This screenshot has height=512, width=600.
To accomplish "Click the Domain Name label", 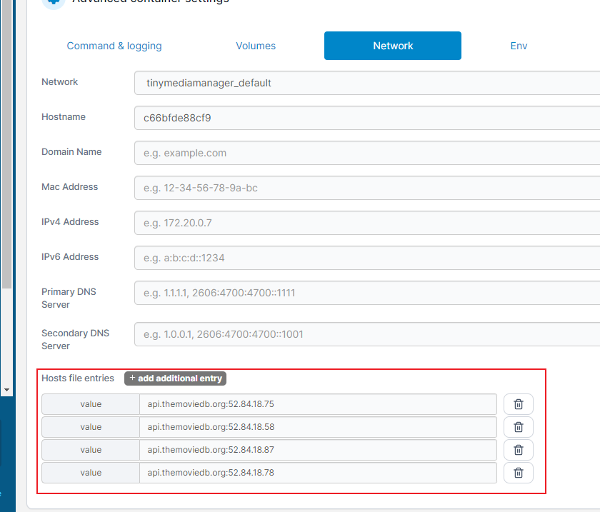I will [x=71, y=151].
